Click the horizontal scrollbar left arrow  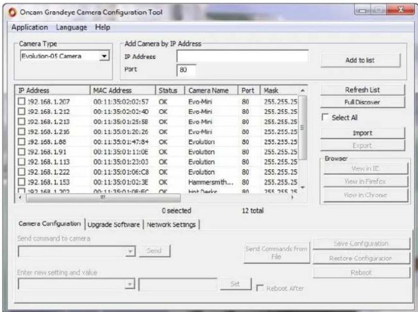(x=20, y=197)
